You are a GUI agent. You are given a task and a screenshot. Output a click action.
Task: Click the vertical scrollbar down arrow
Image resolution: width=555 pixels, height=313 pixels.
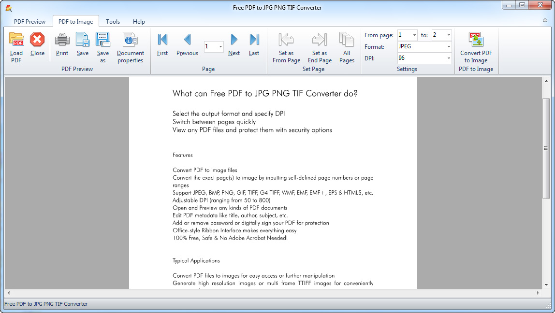point(546,285)
